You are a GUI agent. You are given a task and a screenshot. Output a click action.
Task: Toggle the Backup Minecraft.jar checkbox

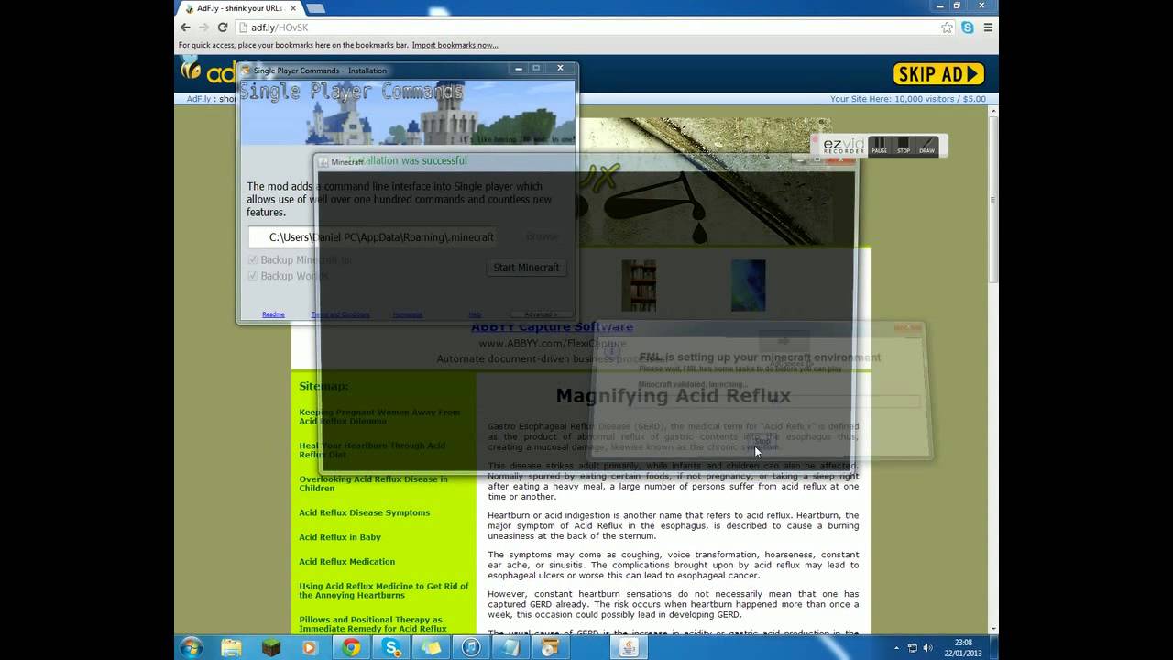point(253,259)
